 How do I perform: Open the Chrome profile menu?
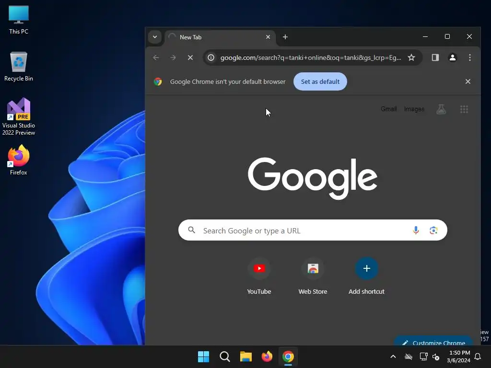coord(453,57)
